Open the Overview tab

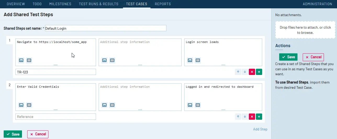(x=16, y=4)
